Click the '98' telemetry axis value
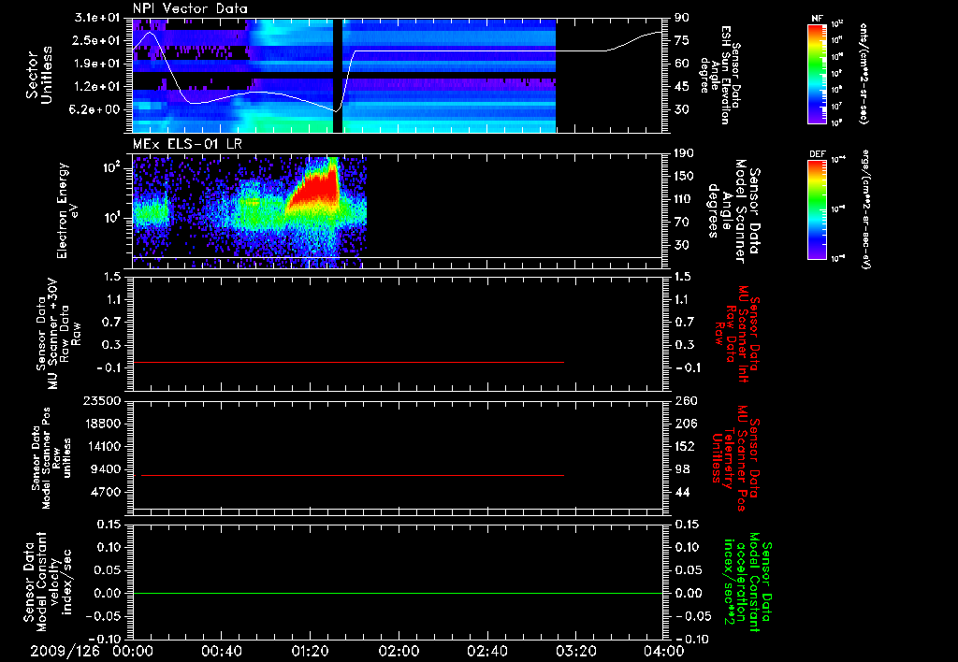 (x=682, y=469)
